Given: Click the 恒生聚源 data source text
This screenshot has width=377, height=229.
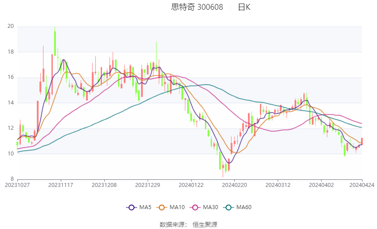Looking at the screenshot, I should [205, 225].
